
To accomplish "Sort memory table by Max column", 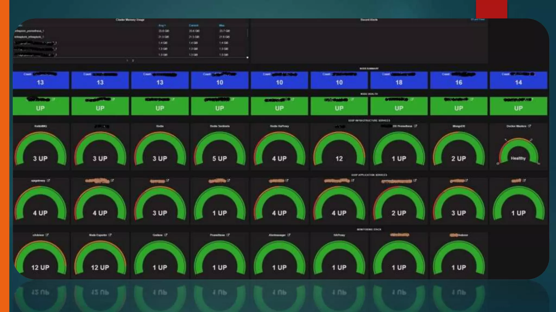I will coord(222,25).
